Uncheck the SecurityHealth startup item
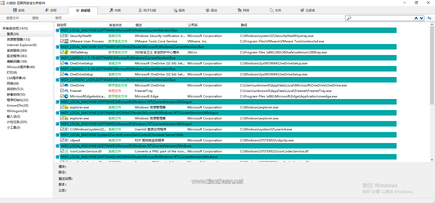Viewport: 435px width, 203px height. coord(62,36)
